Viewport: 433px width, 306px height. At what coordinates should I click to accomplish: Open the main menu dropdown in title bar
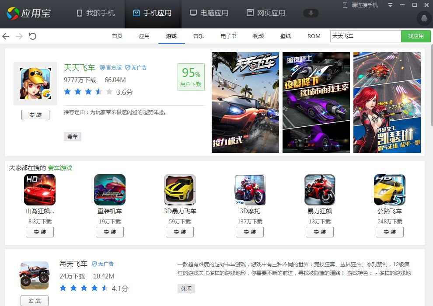point(390,5)
